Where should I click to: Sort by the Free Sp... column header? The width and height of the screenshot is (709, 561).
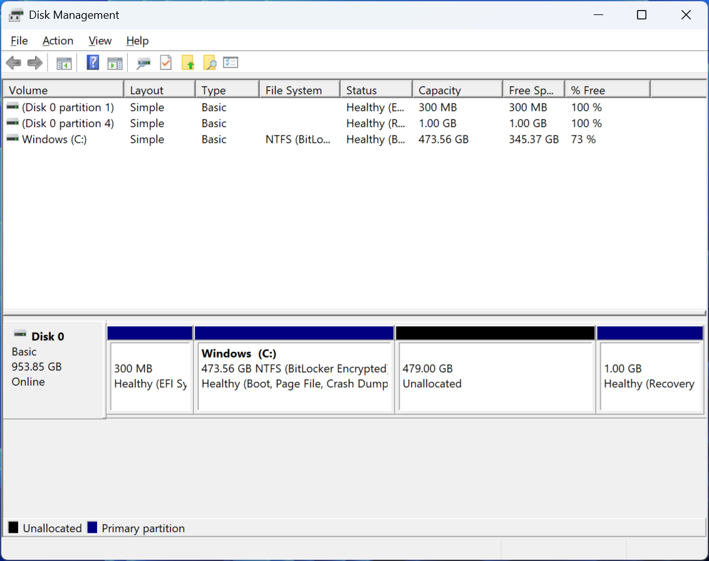[534, 90]
